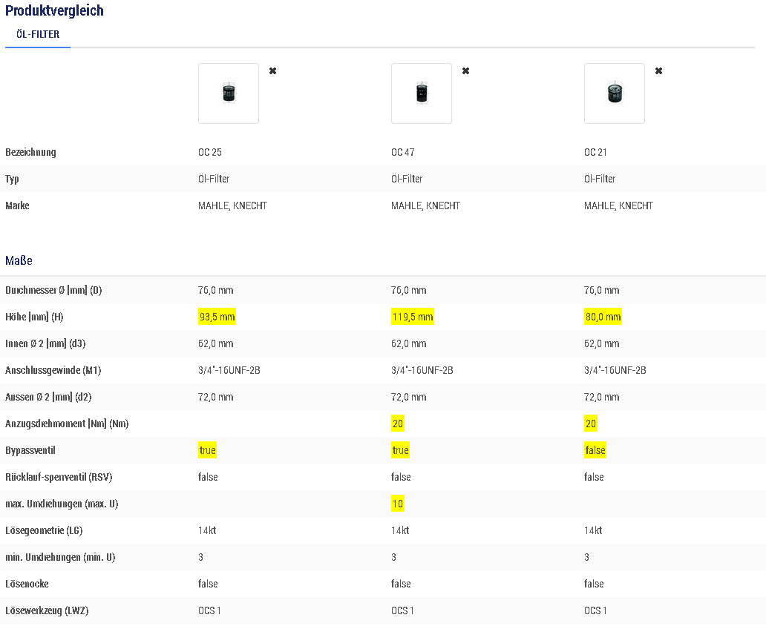Select the highlighted 93,5 mm height value
This screenshot has height=629, width=769.
point(217,317)
